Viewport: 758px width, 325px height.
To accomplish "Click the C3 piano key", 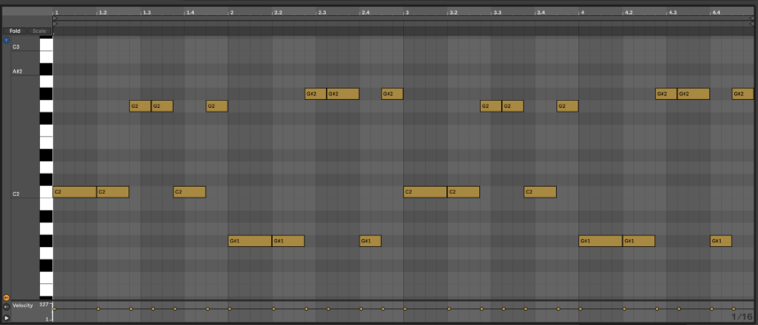I will pos(46,45).
